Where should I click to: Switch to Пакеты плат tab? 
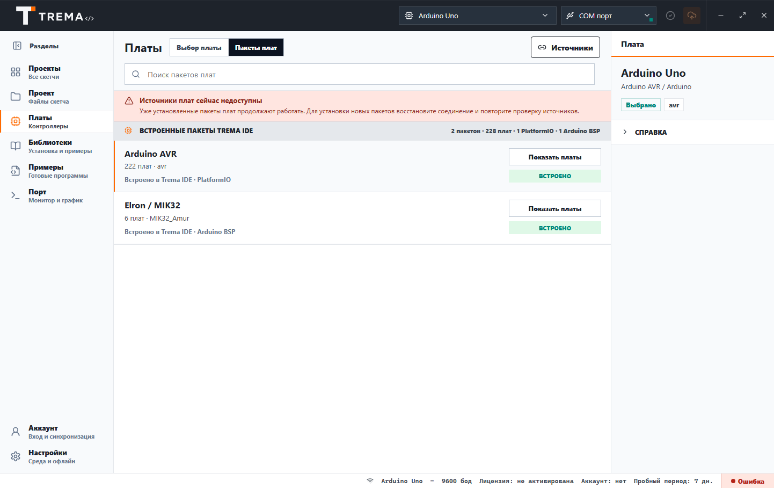click(256, 47)
